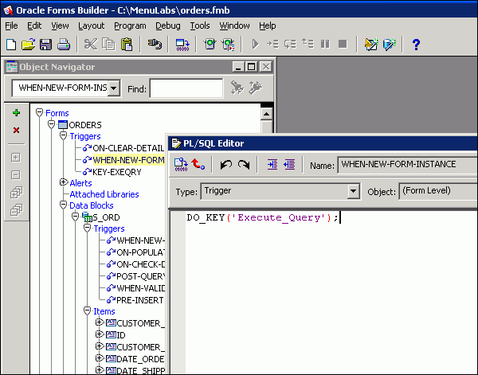Viewport: 478px width, 375px height.
Task: Click the Open folder toolbar icon
Action: click(29, 45)
